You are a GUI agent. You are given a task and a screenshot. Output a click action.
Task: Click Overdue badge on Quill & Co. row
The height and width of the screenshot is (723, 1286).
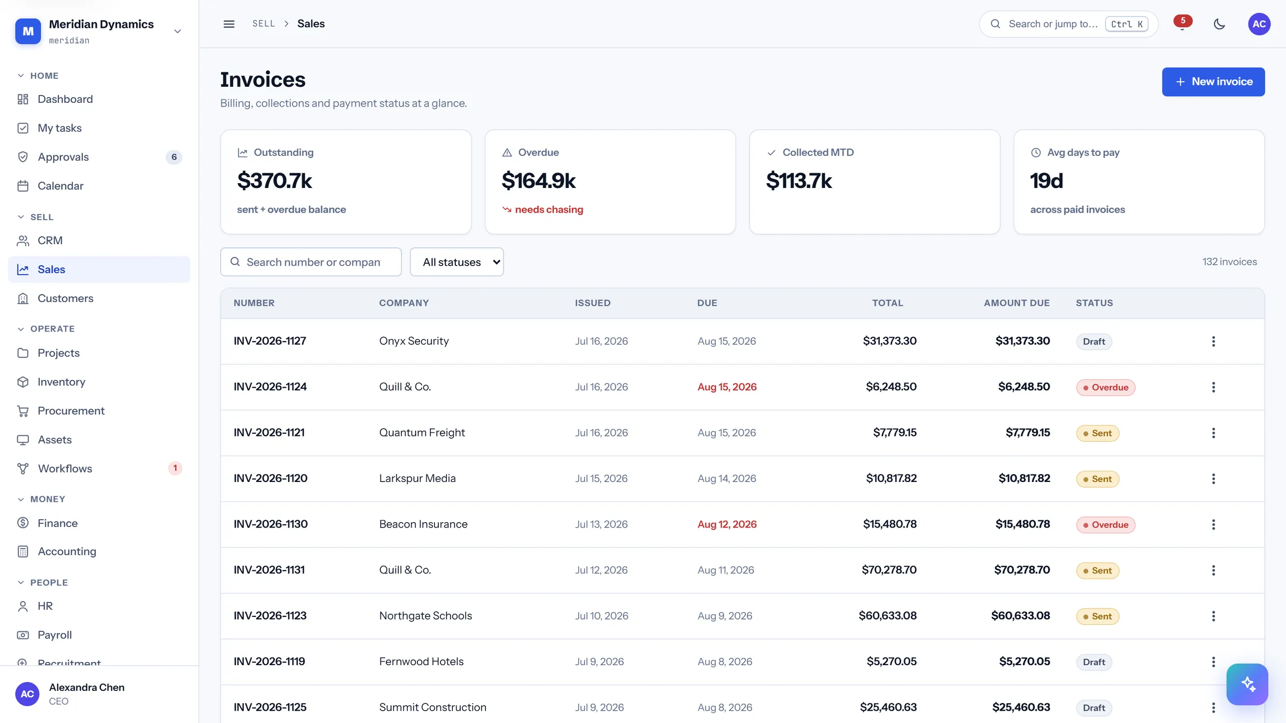click(x=1105, y=387)
